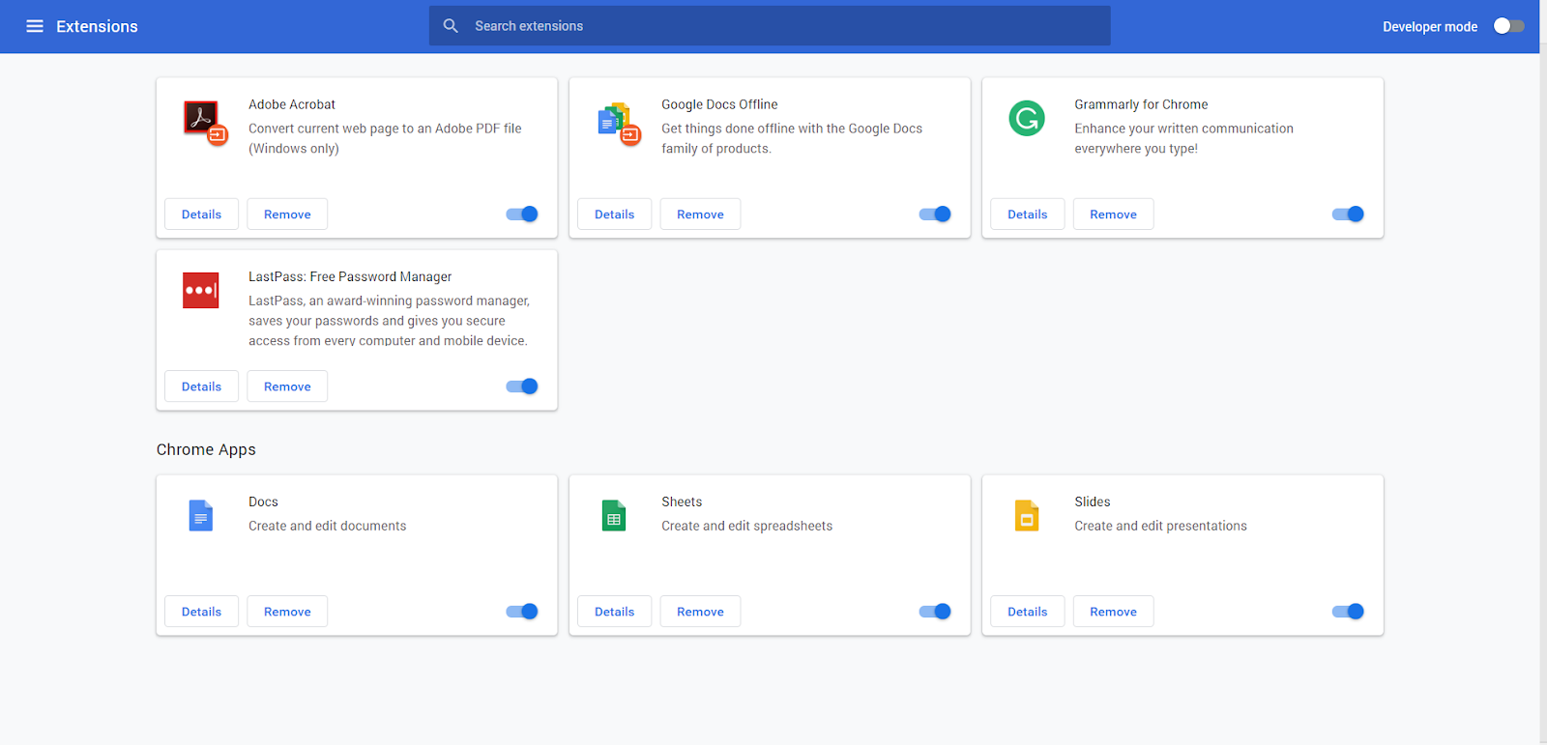This screenshot has width=1547, height=745.
Task: Show Details for the Slides app
Action: coord(1027,612)
